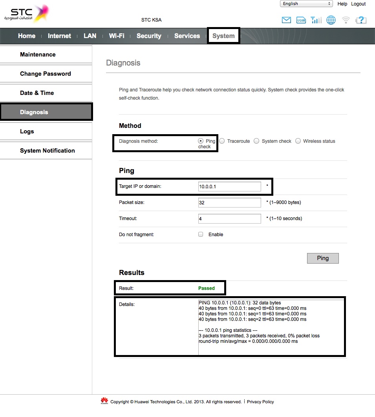Check the signal strength bars icon
Viewport: 375px width, 417px height.
(316, 20)
